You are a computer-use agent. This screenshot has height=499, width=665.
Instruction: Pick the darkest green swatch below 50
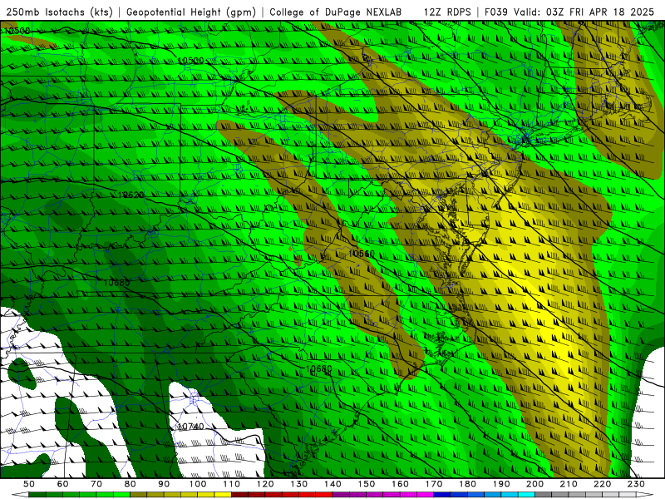tap(37, 495)
